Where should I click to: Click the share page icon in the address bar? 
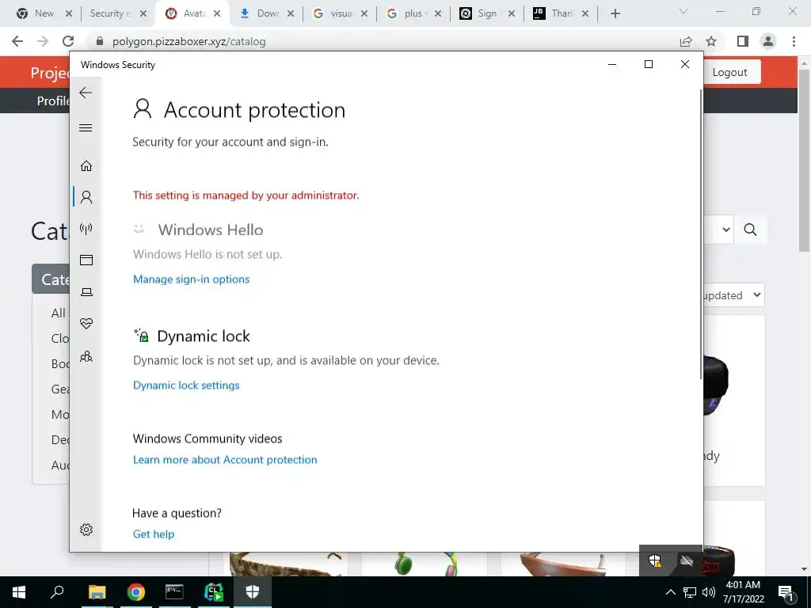[686, 41]
